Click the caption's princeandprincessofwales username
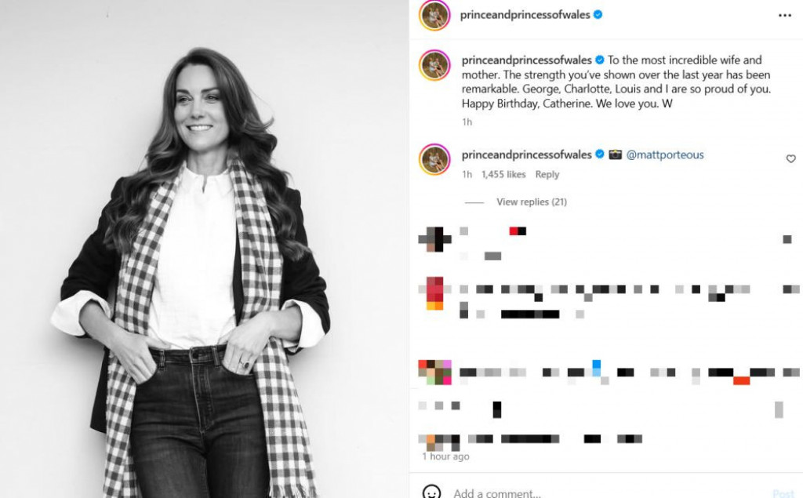The image size is (803, 498). click(x=526, y=60)
